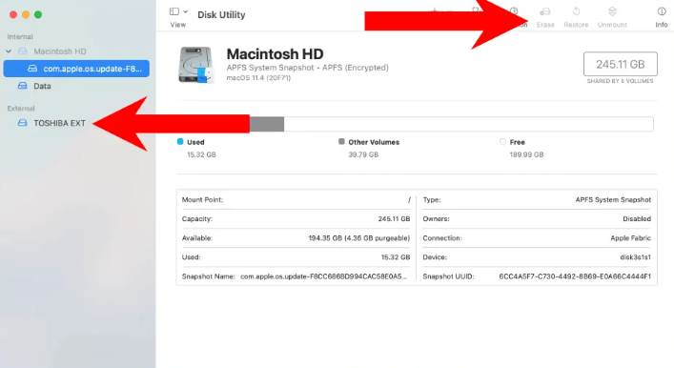The height and width of the screenshot is (368, 674).
Task: Click the 189.99 GB Free value
Action: click(526, 154)
